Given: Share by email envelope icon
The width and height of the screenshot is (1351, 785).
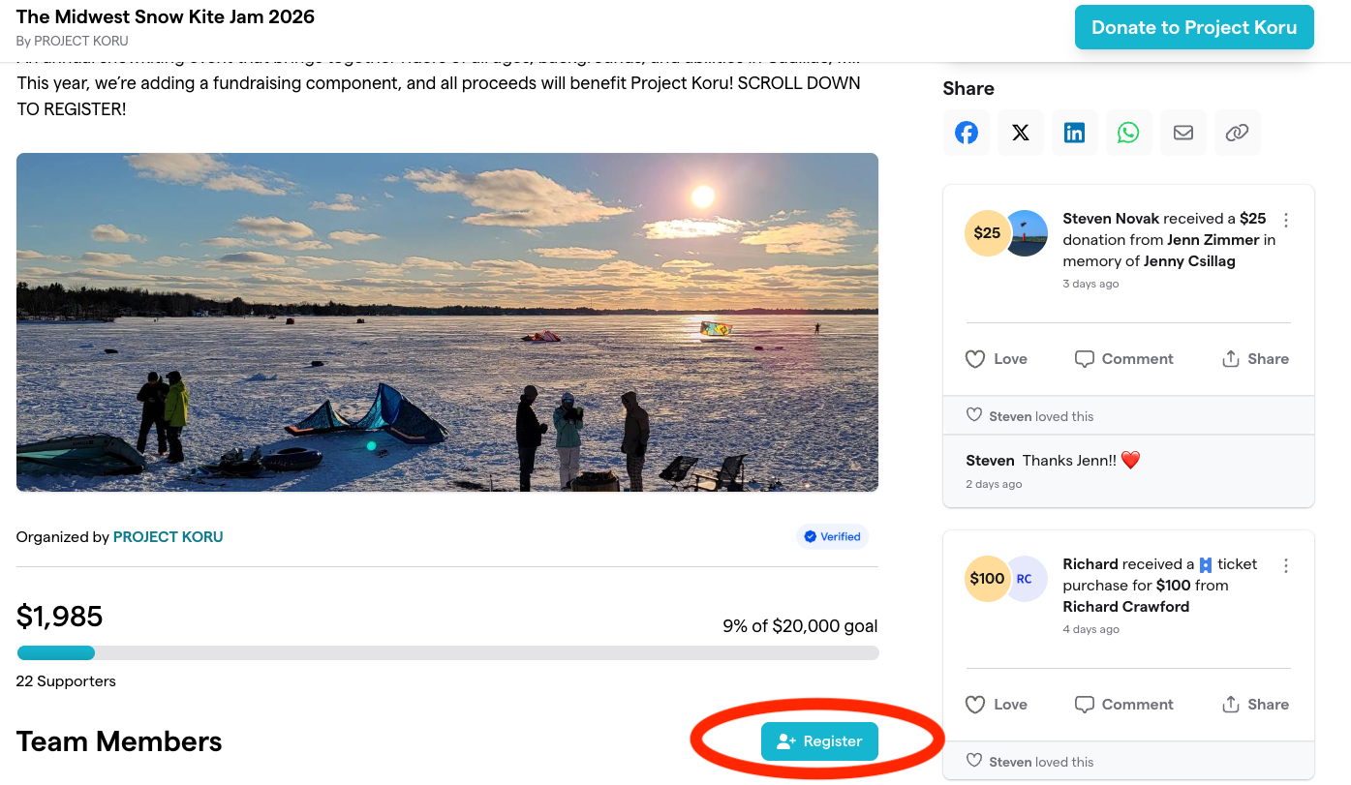Looking at the screenshot, I should pos(1182,133).
